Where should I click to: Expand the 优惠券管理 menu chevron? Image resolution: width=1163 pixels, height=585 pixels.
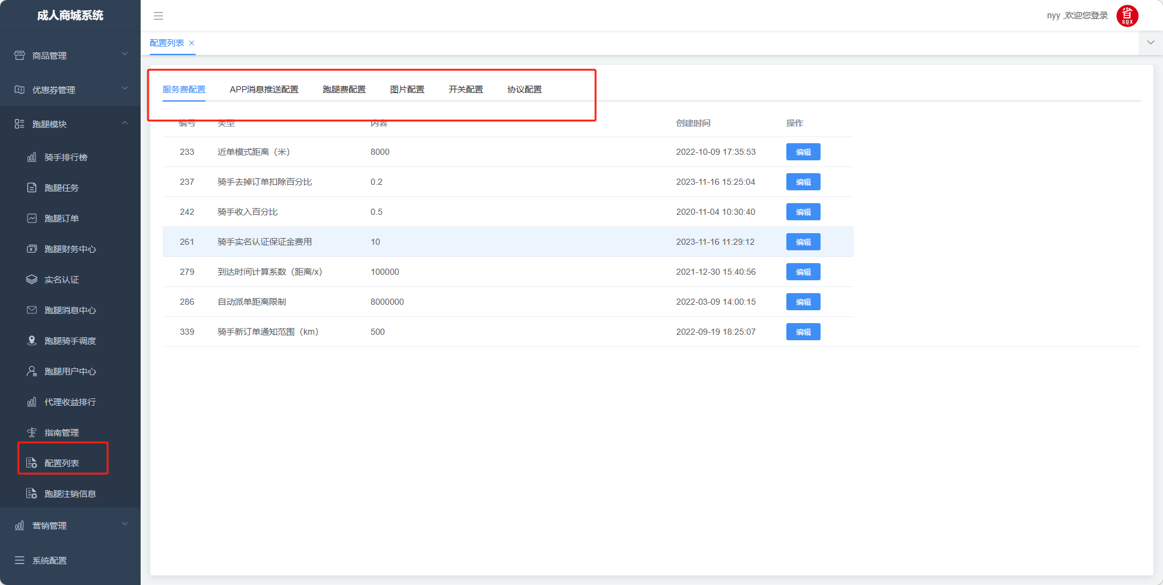[x=125, y=89]
